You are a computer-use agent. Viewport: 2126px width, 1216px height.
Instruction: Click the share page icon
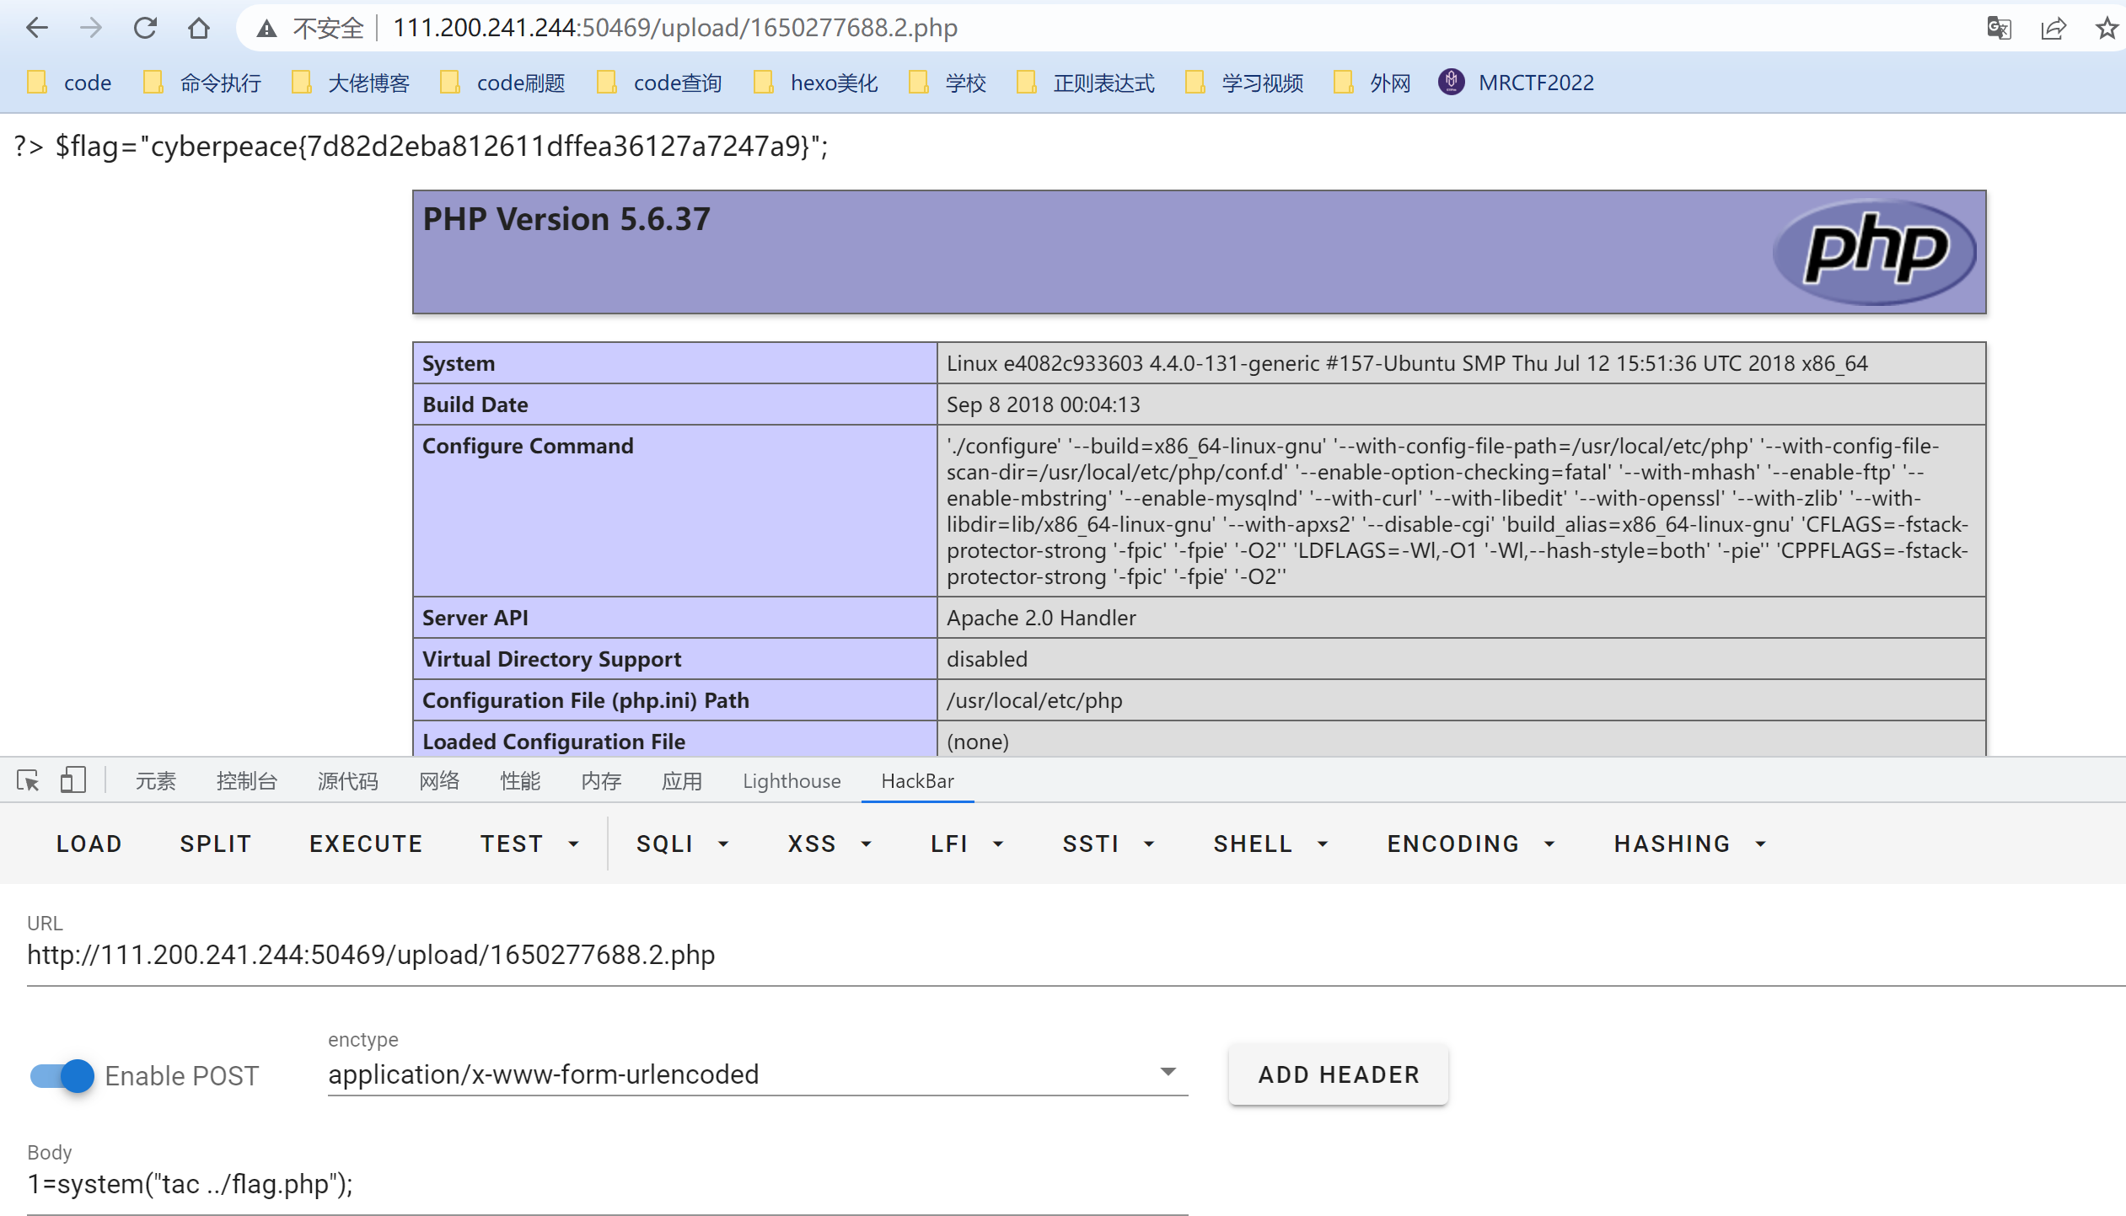[2053, 29]
